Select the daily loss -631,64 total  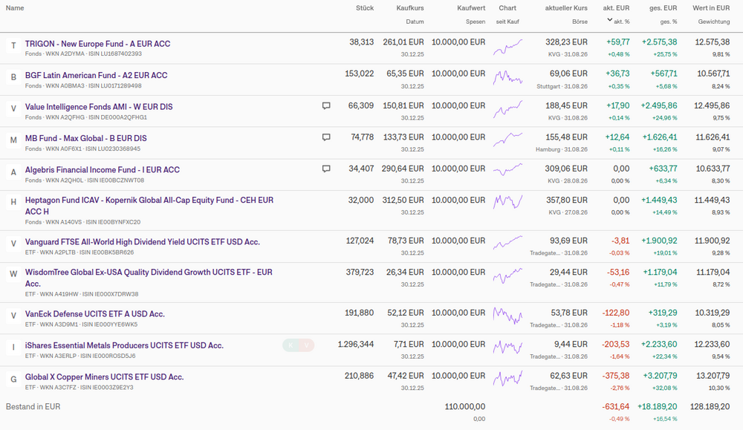click(x=616, y=406)
